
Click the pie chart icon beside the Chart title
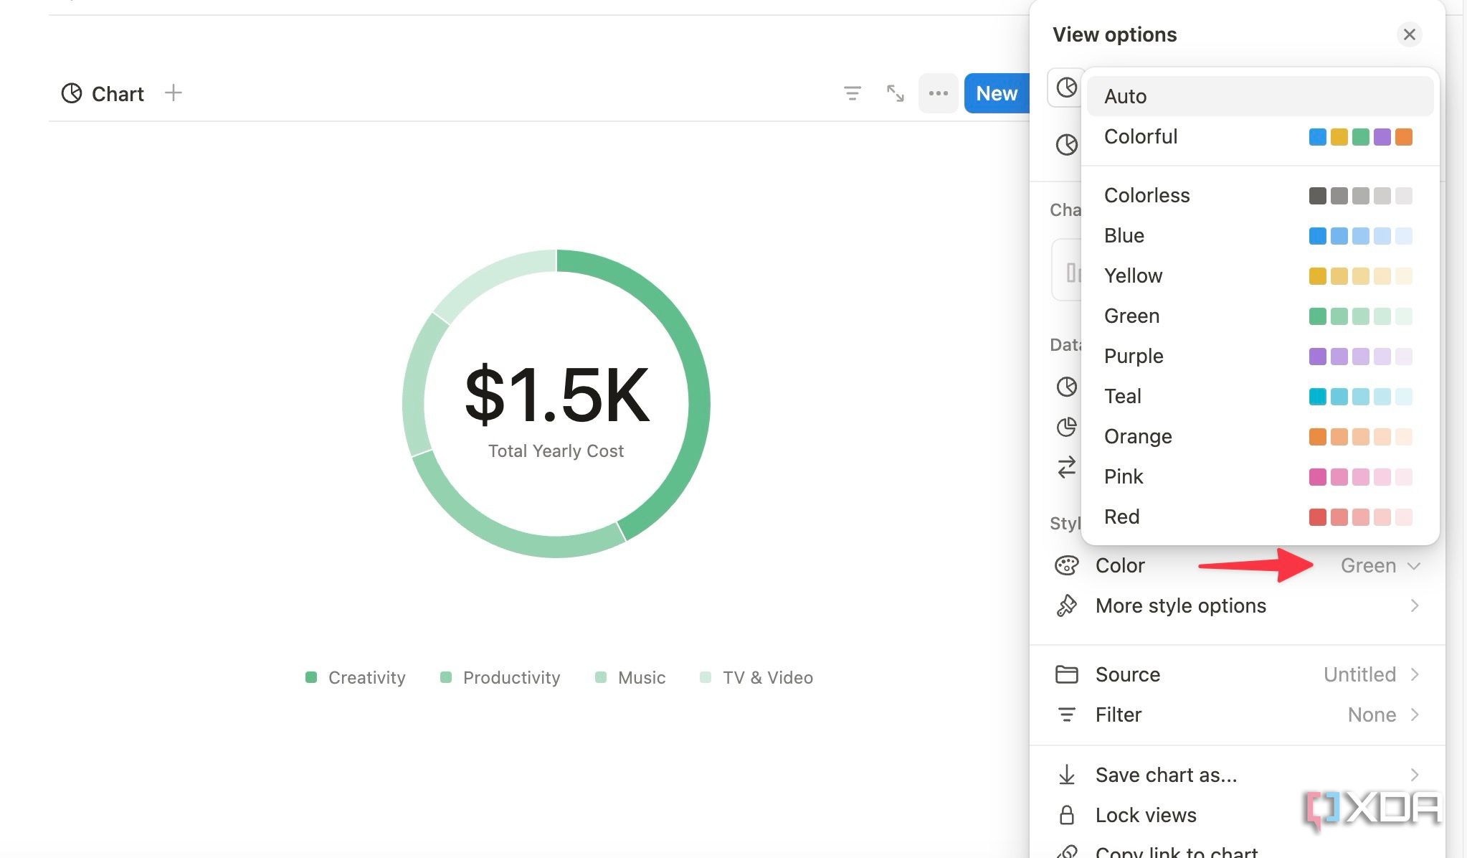click(x=73, y=93)
